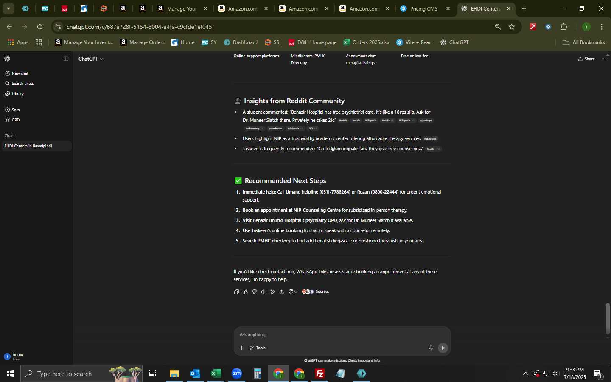Open D&H Home page bookmark
The image size is (611, 382).
point(312,42)
